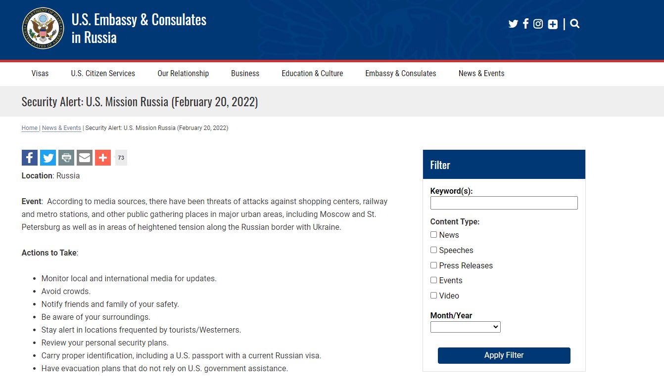Open the Business menu
This screenshot has height=386, width=664.
[245, 73]
